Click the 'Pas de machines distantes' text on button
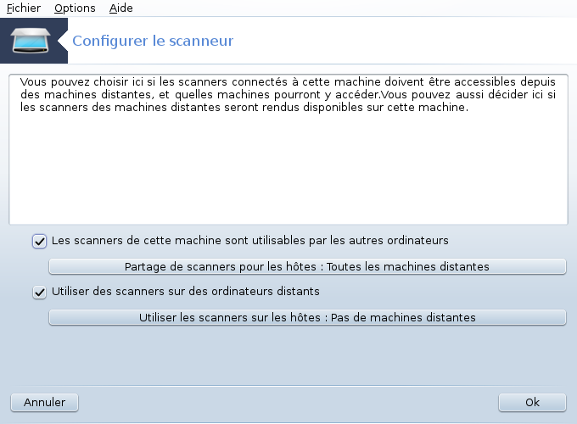This screenshot has width=577, height=424. (x=403, y=317)
